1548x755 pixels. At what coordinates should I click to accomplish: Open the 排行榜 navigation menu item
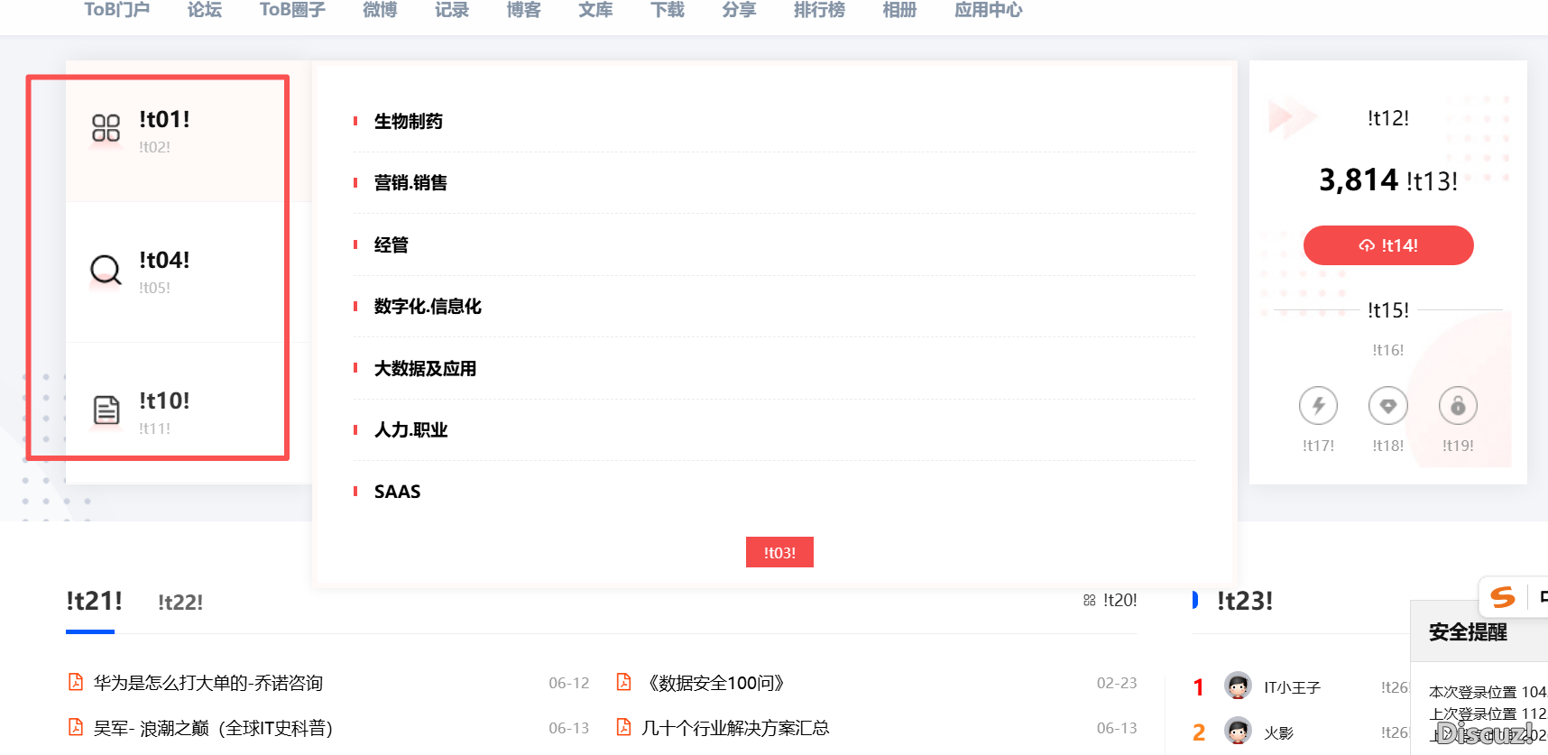(x=819, y=10)
